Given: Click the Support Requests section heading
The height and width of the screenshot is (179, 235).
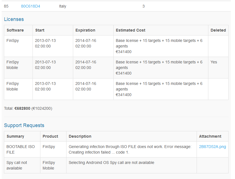Looking at the screenshot, I should (x=24, y=125).
